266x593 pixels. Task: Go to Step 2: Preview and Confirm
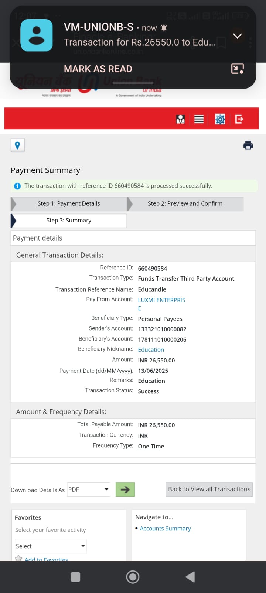click(185, 203)
